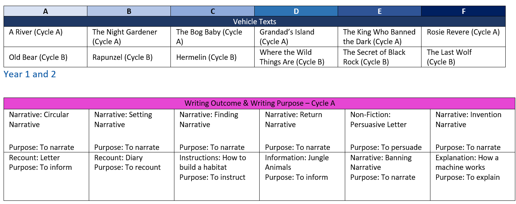Click 'Non-Fiction: Persuasive Letter' text

378,120
